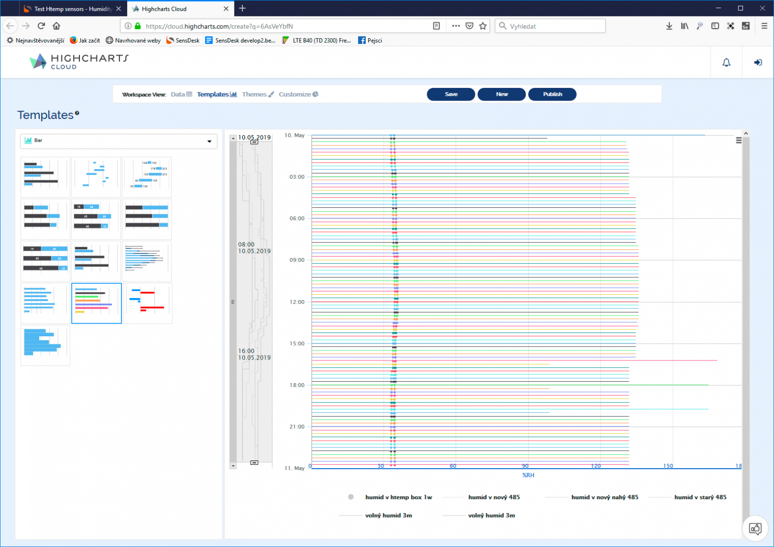
Task: Focus the Vyhledat search field
Action: tap(550, 26)
